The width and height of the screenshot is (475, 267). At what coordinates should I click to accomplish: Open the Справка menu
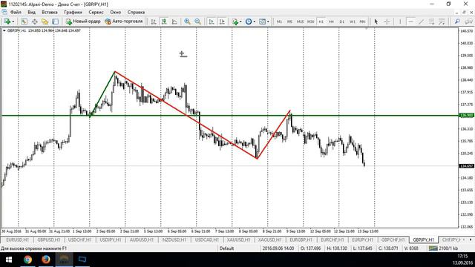136,13
